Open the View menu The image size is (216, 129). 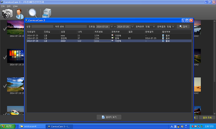coord(15,6)
